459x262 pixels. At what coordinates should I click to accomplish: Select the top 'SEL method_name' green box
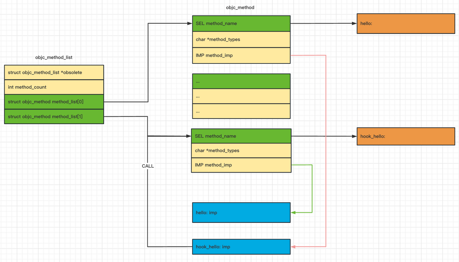(241, 24)
